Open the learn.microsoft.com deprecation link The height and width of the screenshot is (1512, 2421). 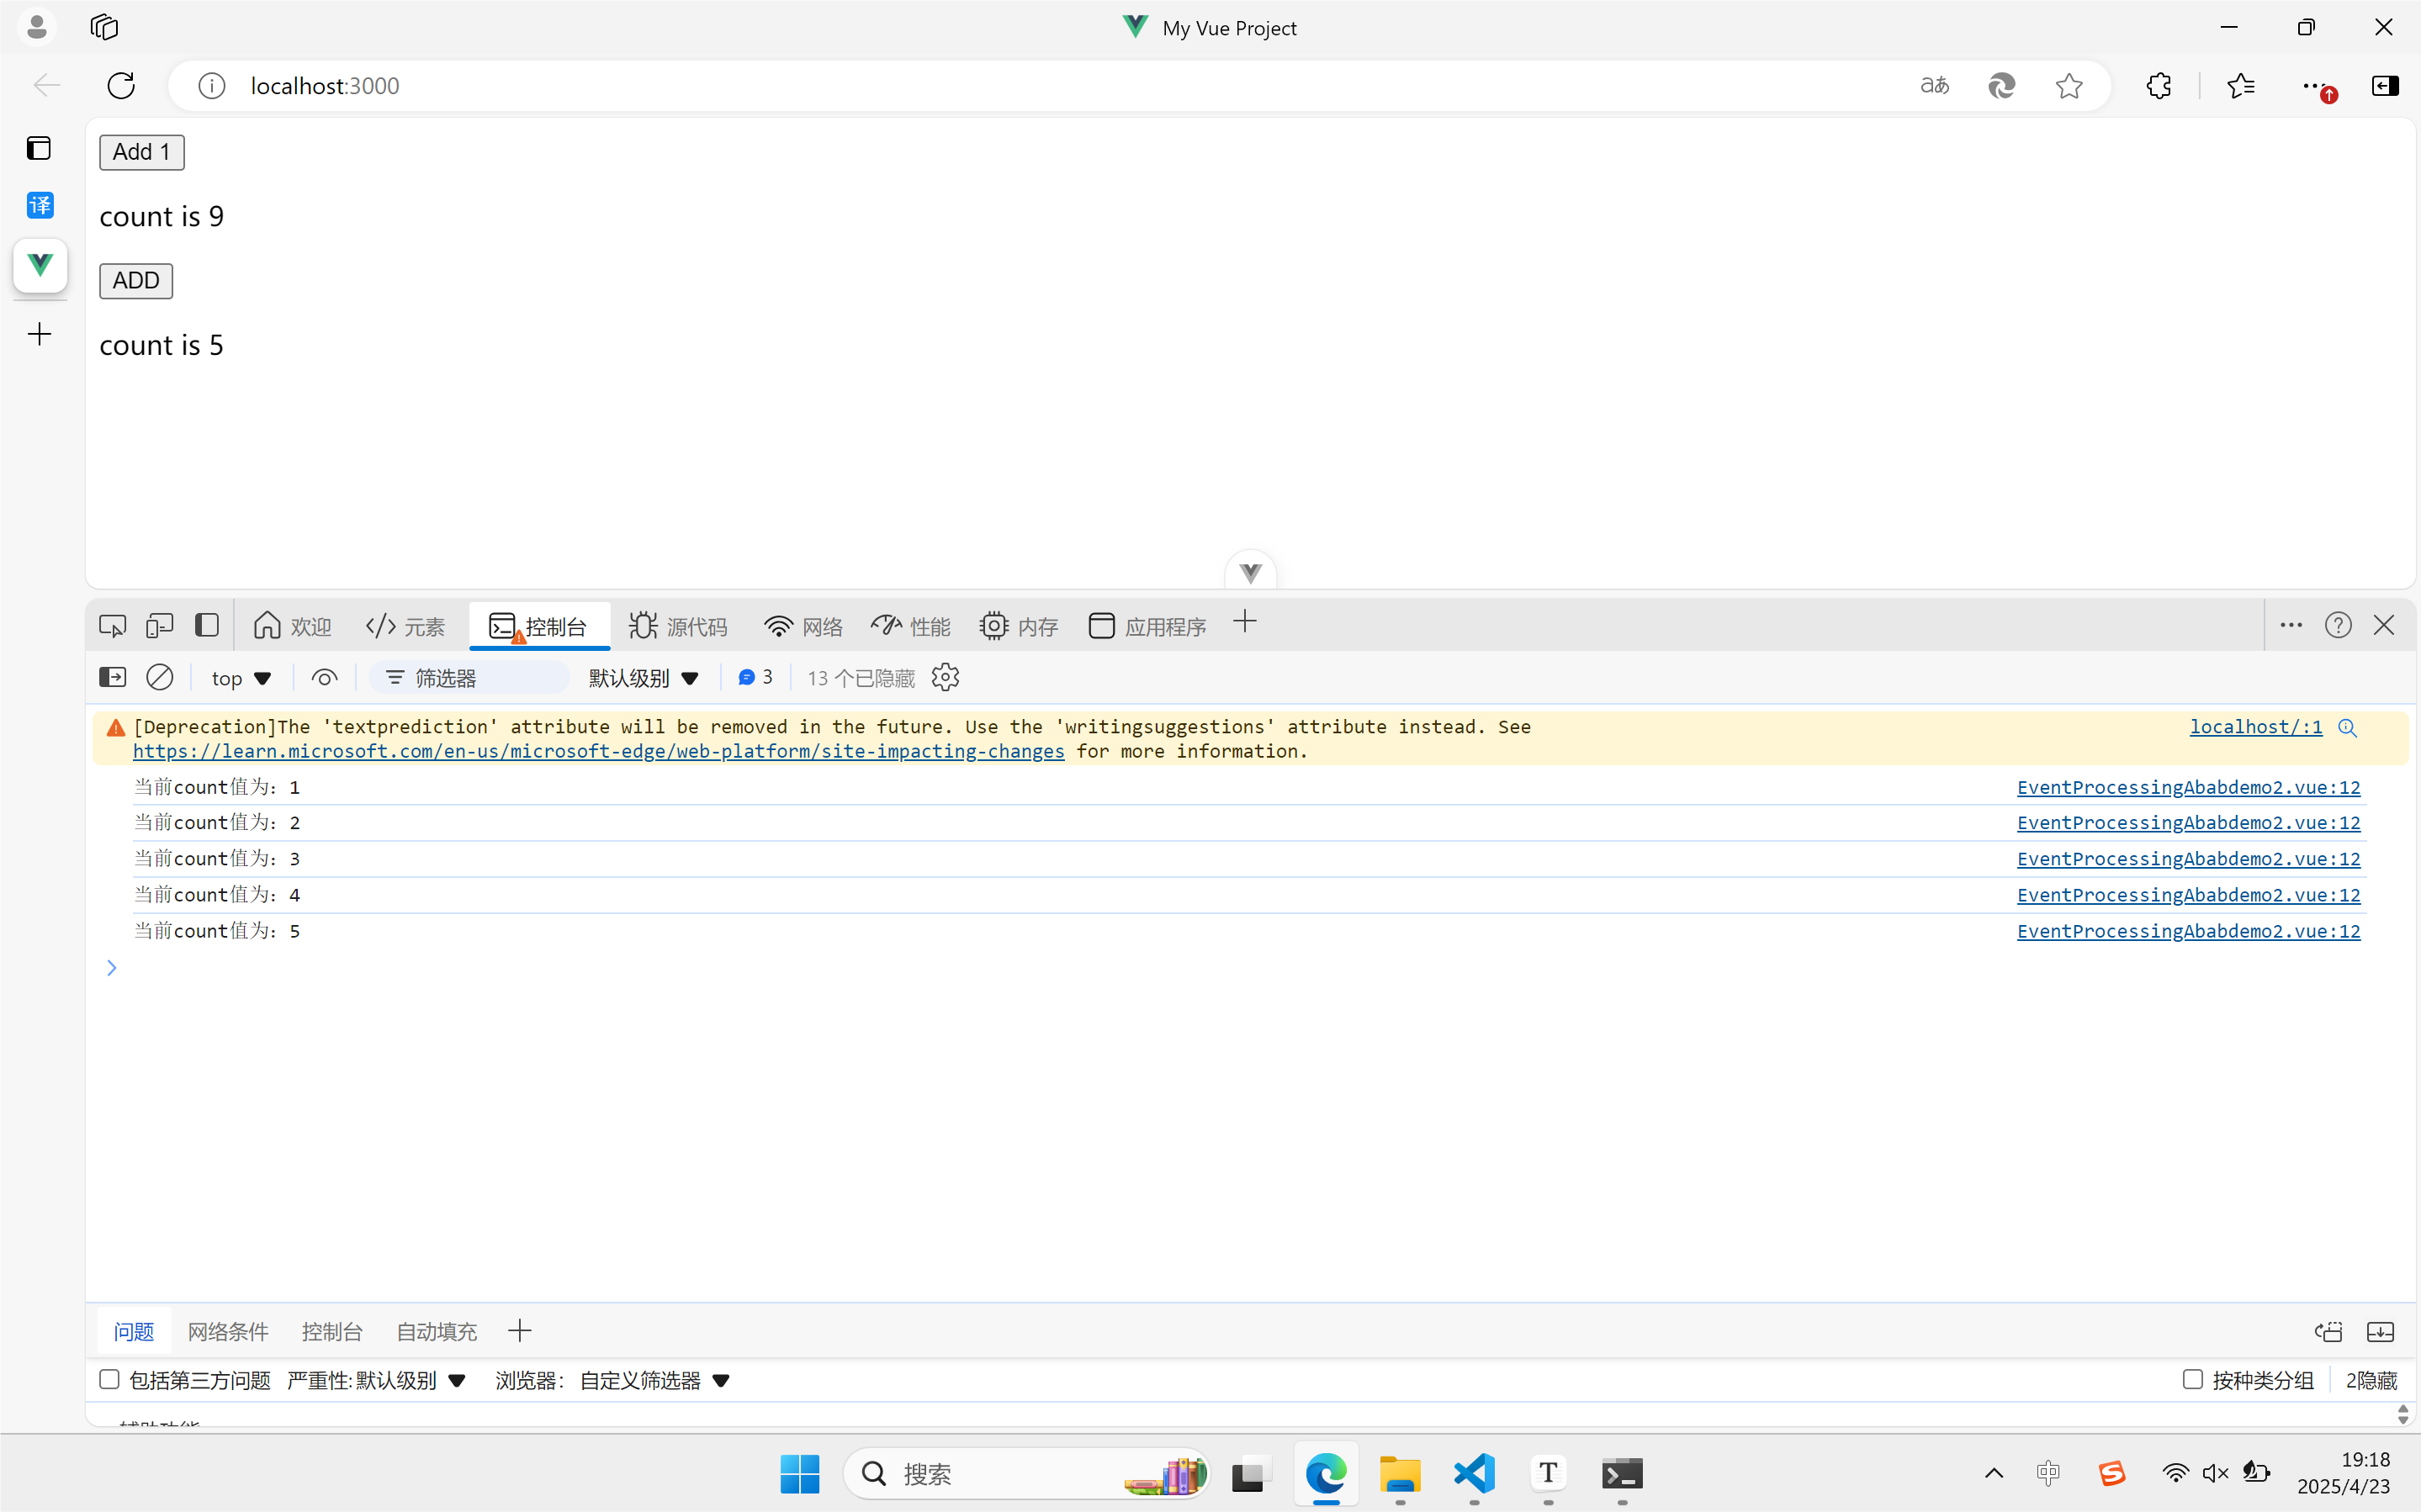pyautogui.click(x=598, y=751)
